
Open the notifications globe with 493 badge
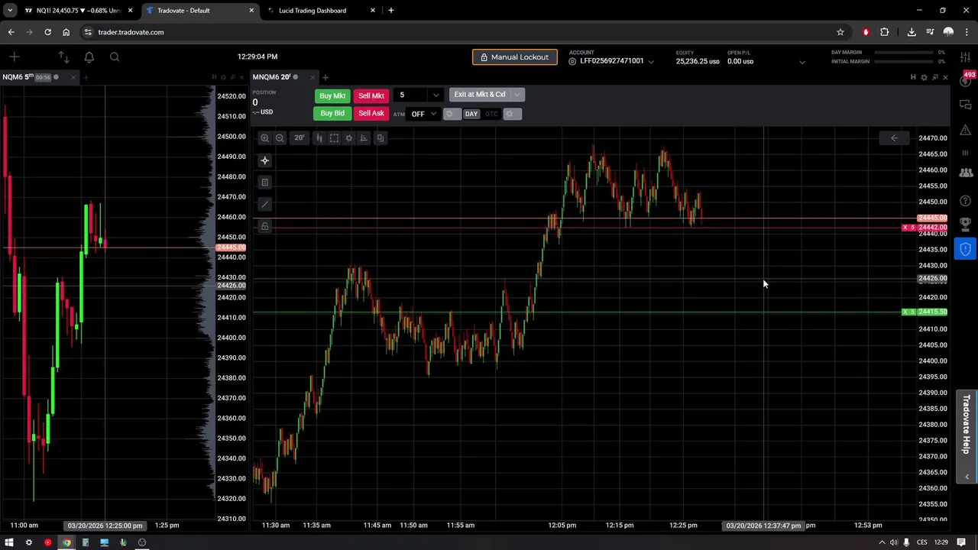pyautogui.click(x=966, y=79)
